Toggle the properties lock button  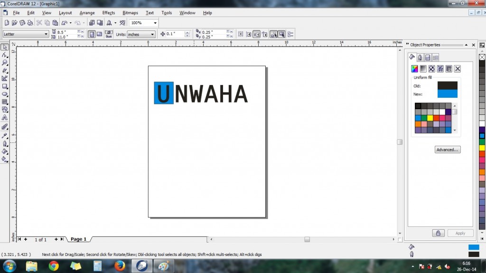438,233
